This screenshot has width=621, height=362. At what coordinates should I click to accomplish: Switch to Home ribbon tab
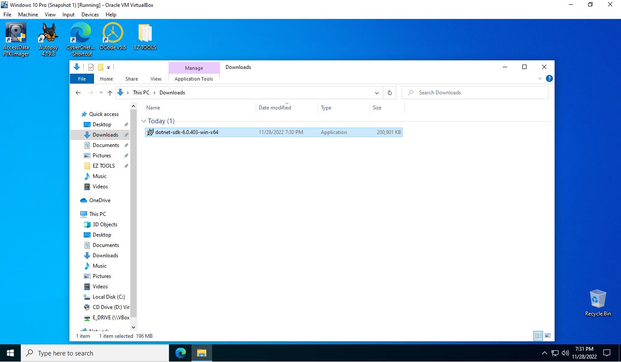107,79
